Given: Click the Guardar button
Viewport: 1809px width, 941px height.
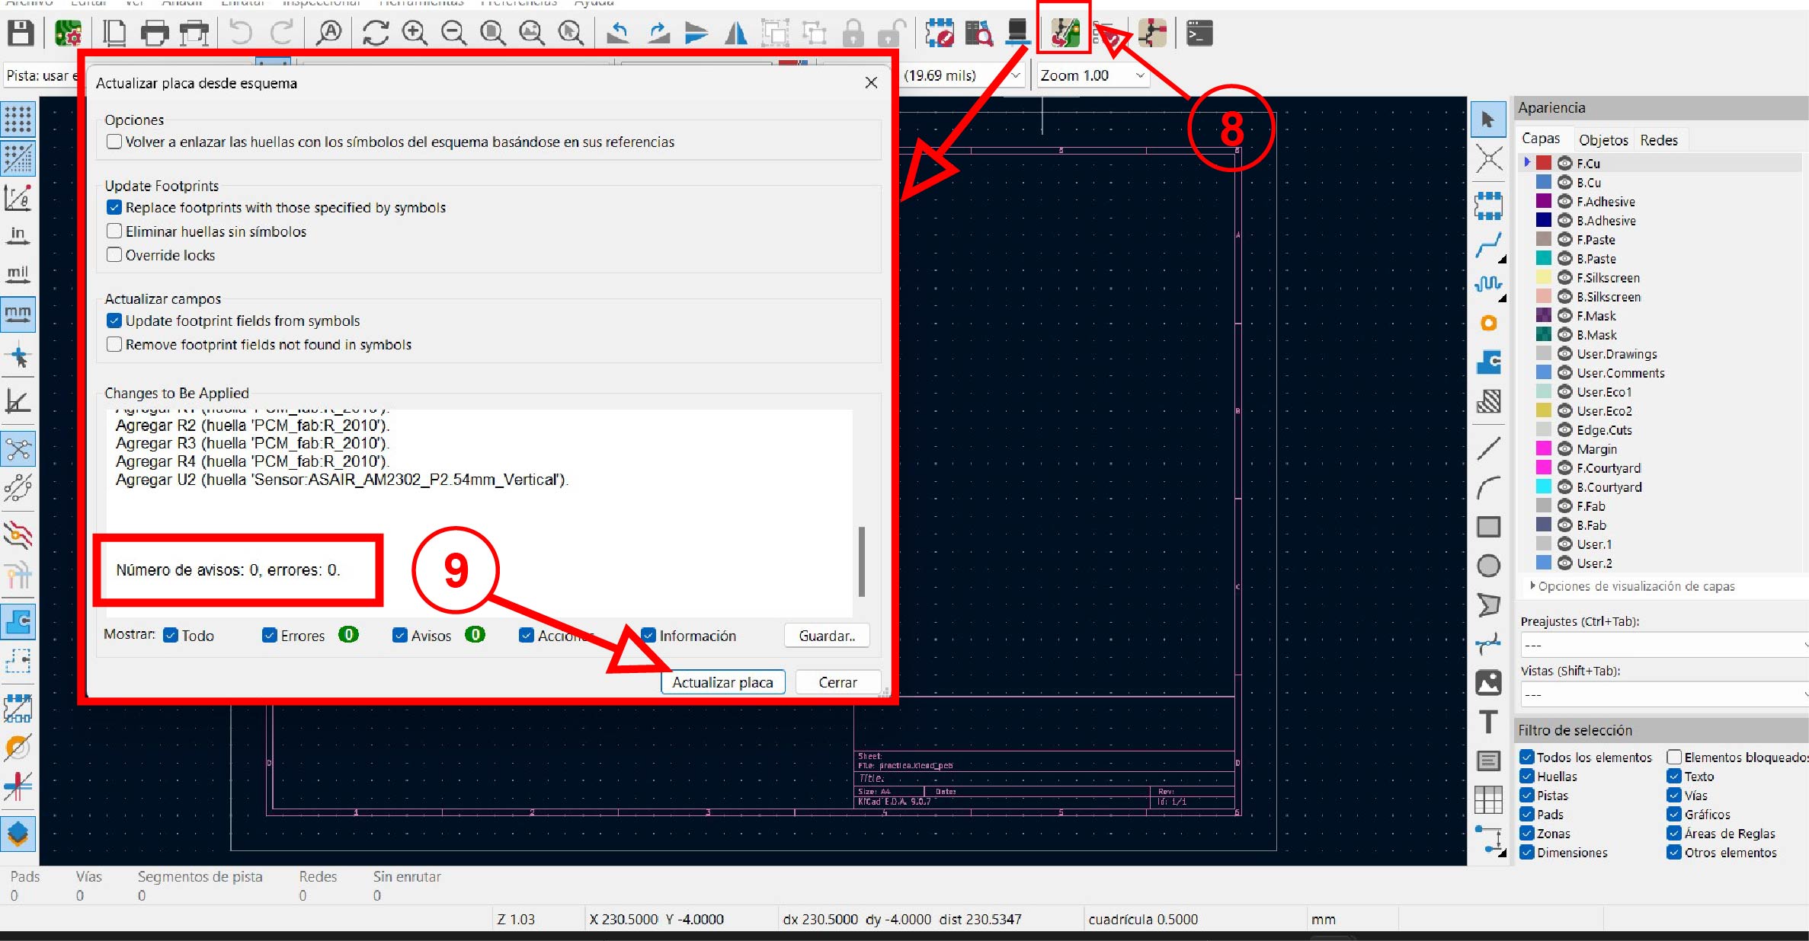Looking at the screenshot, I should pyautogui.click(x=826, y=636).
